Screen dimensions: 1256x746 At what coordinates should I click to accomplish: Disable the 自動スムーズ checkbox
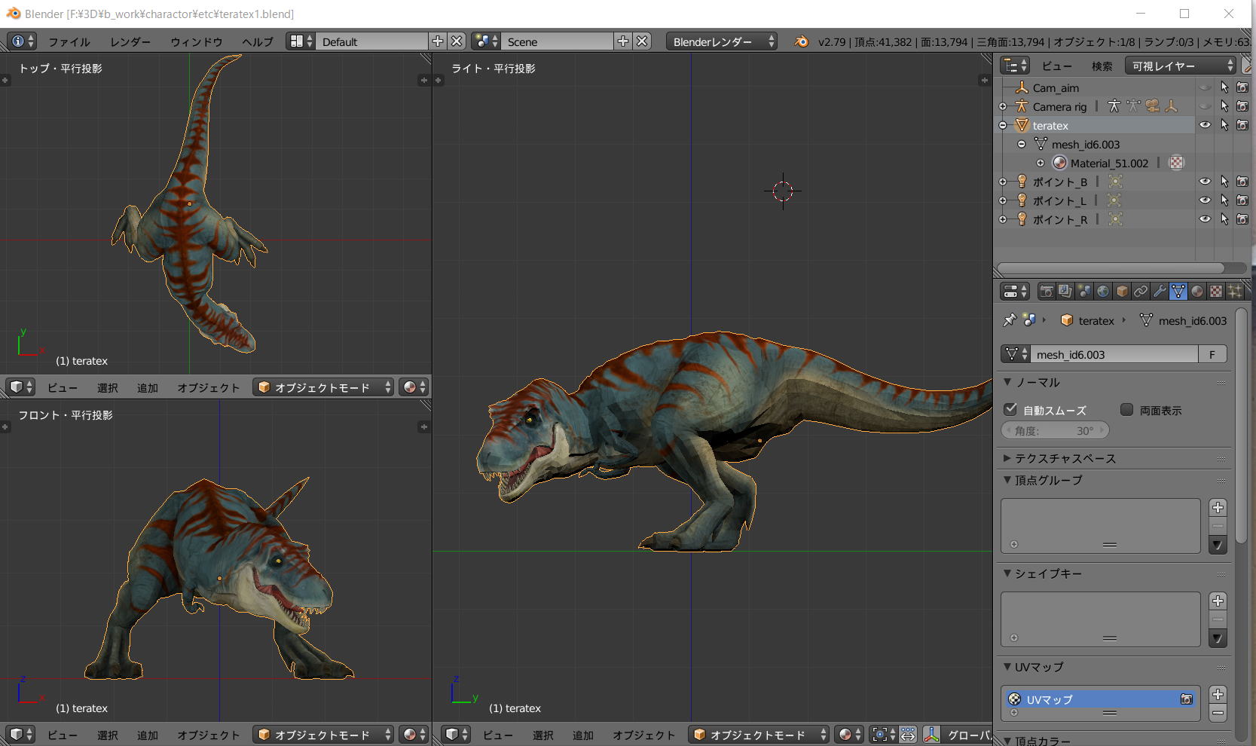pyautogui.click(x=1011, y=410)
